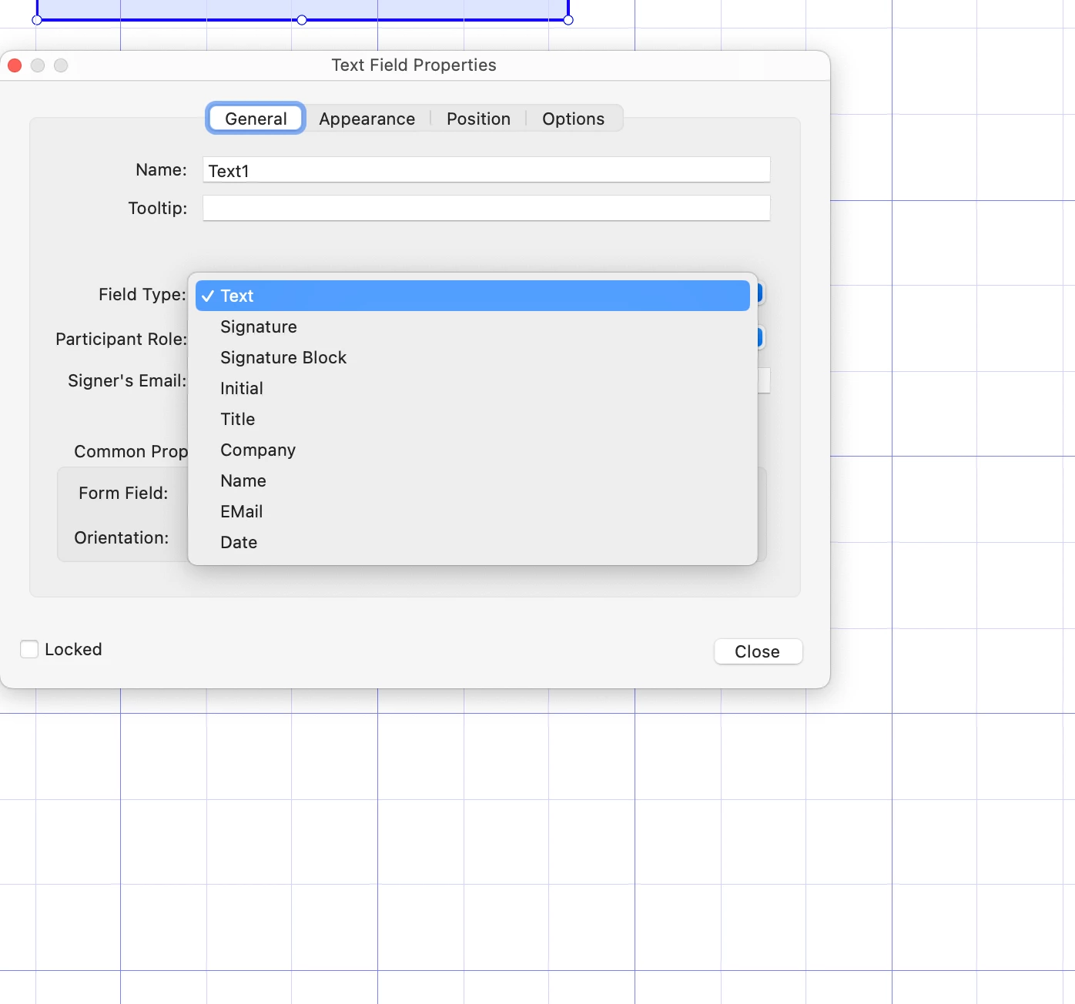Choose Name field type
The height and width of the screenshot is (1004, 1075).
[473, 480]
